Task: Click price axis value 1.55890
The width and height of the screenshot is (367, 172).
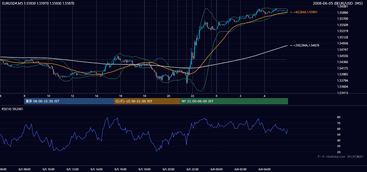Action: [x=342, y=13]
